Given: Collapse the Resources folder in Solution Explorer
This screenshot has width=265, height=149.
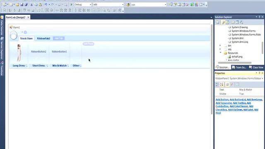Looking at the screenshot, I should (220, 53).
